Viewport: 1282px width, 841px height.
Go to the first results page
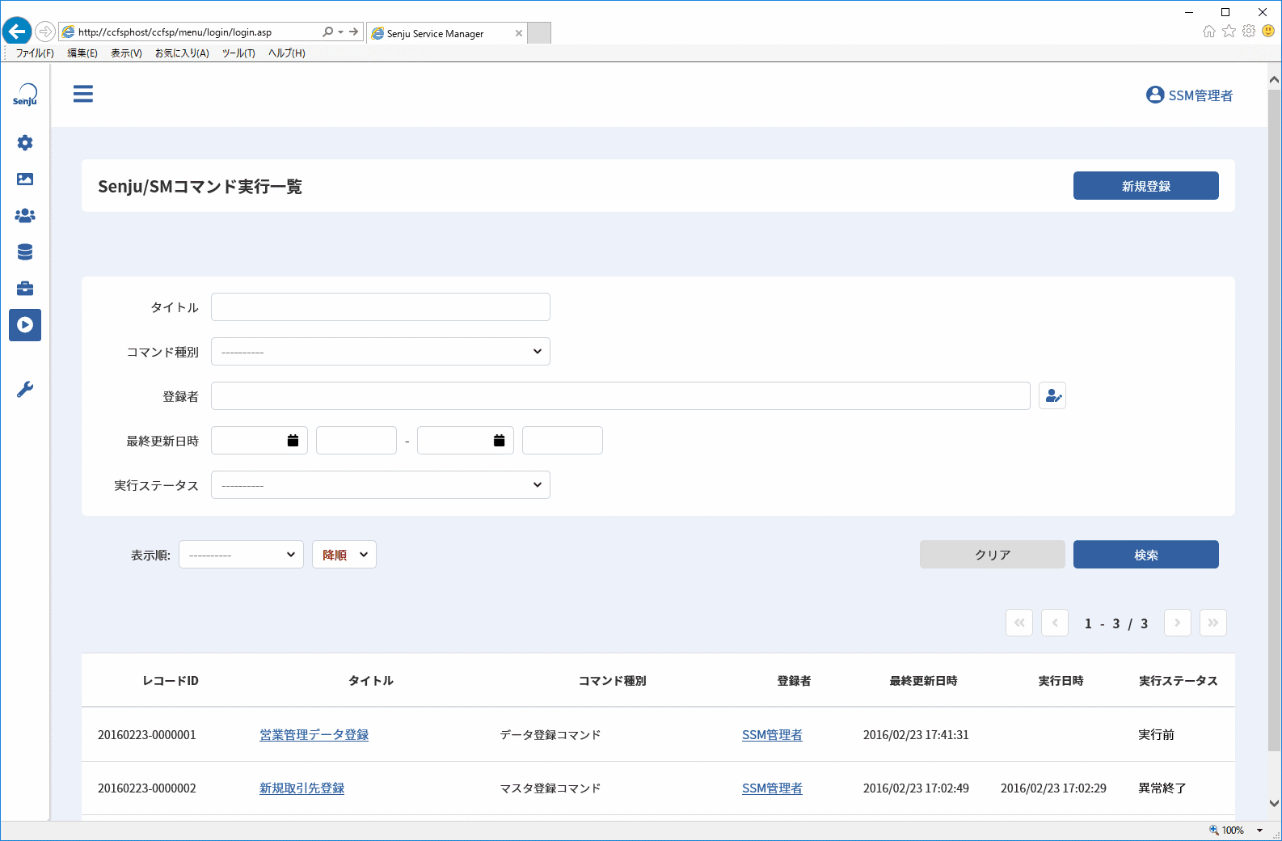(x=1019, y=623)
